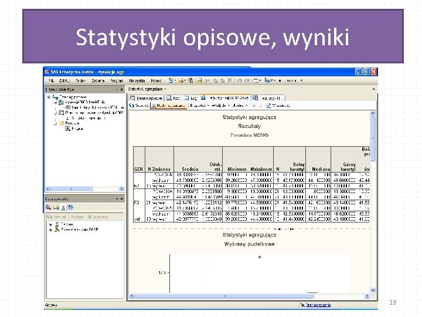The height and width of the screenshot is (317, 422).
Task: Click the New item toolbar icon
Action: tap(171, 80)
